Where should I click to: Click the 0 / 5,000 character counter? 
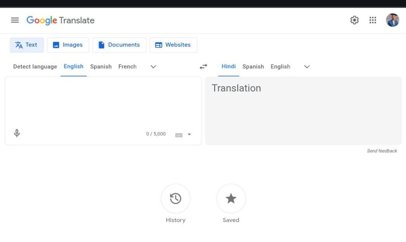pyautogui.click(x=156, y=134)
